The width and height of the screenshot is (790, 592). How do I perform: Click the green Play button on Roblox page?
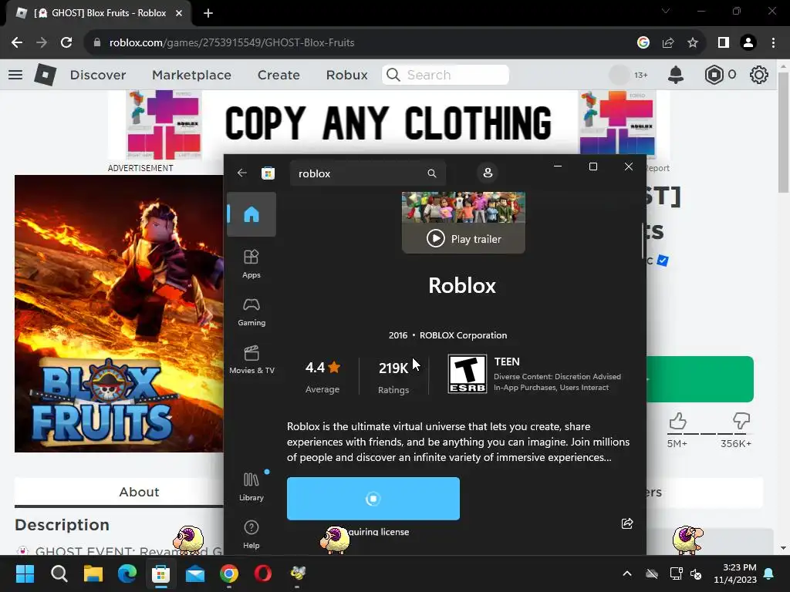coord(700,379)
